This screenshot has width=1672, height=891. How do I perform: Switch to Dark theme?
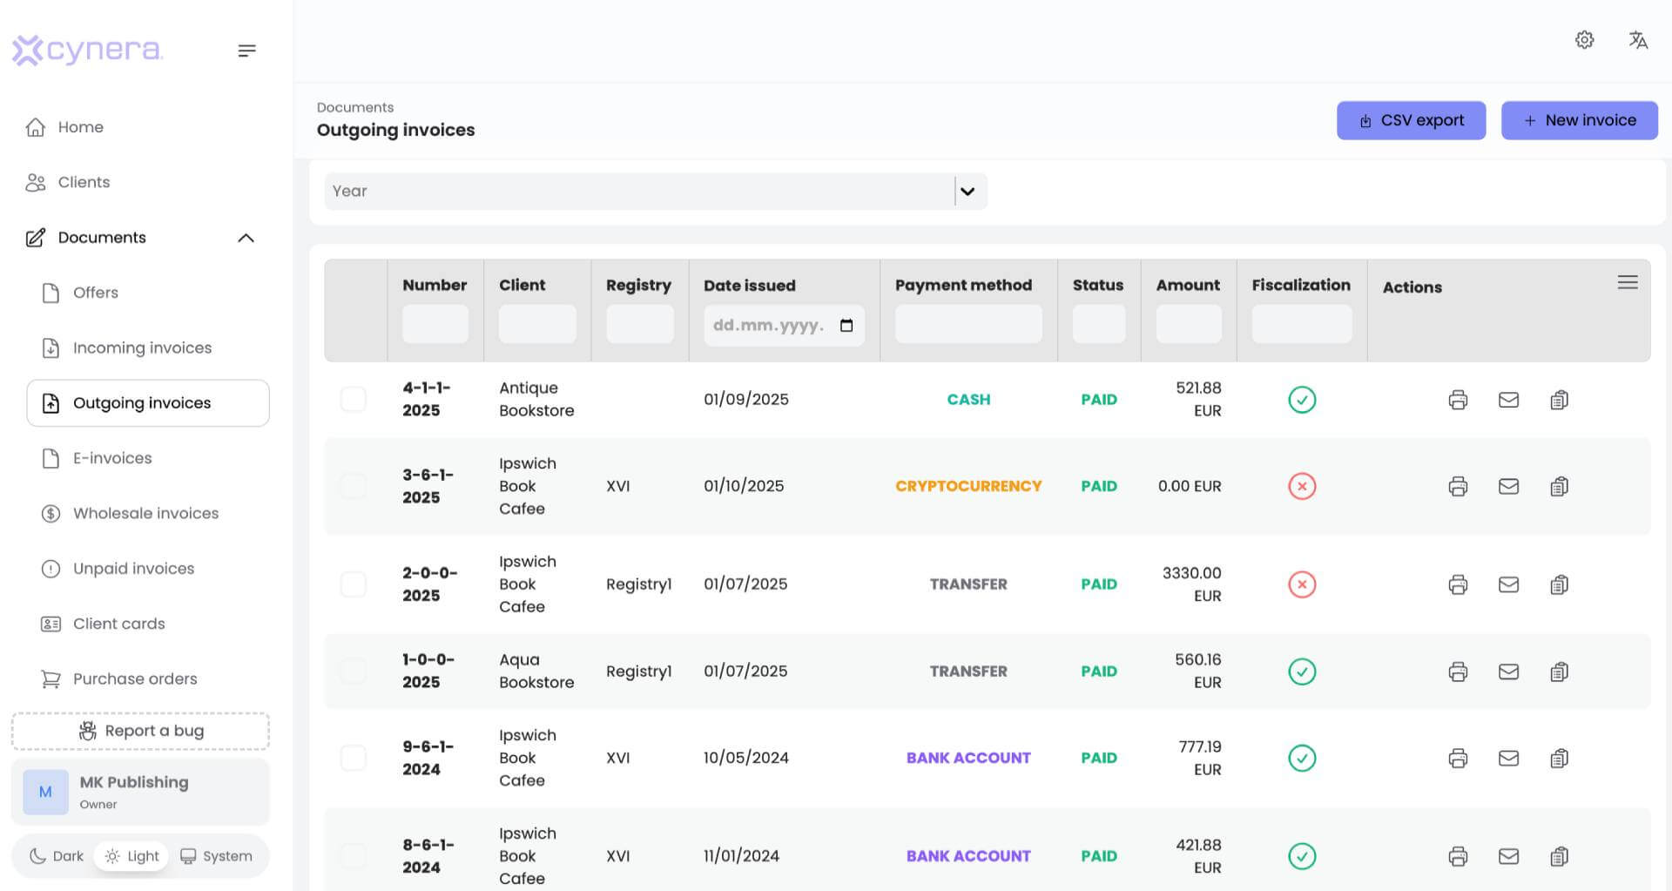pyautogui.click(x=57, y=856)
